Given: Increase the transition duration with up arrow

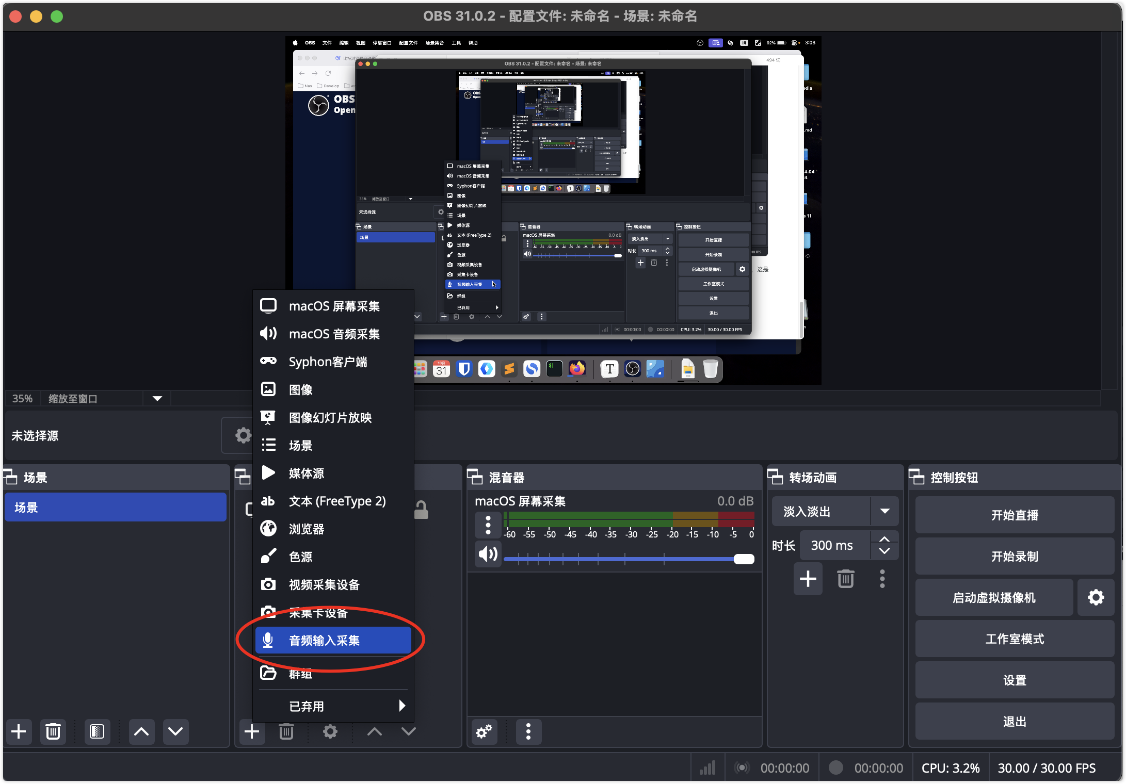Looking at the screenshot, I should point(884,538).
